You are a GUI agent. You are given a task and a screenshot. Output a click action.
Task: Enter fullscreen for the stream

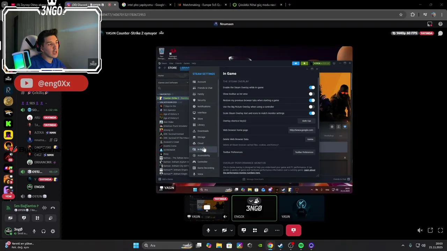point(440,230)
